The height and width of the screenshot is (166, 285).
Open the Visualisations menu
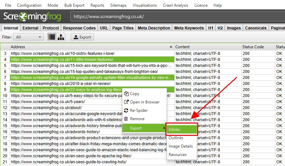point(145,5)
